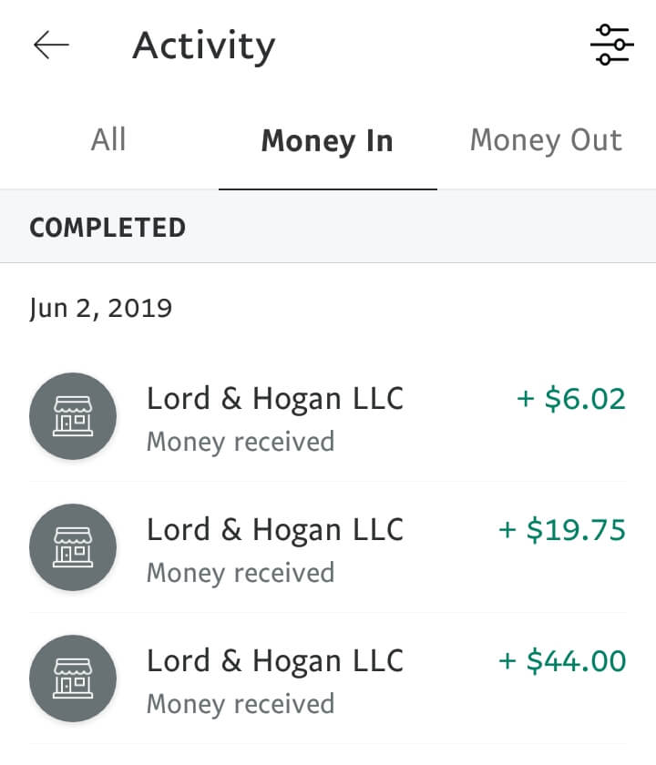656x765 pixels.
Task: Click Money received under $6.02 transaction
Action: pyautogui.click(x=241, y=442)
